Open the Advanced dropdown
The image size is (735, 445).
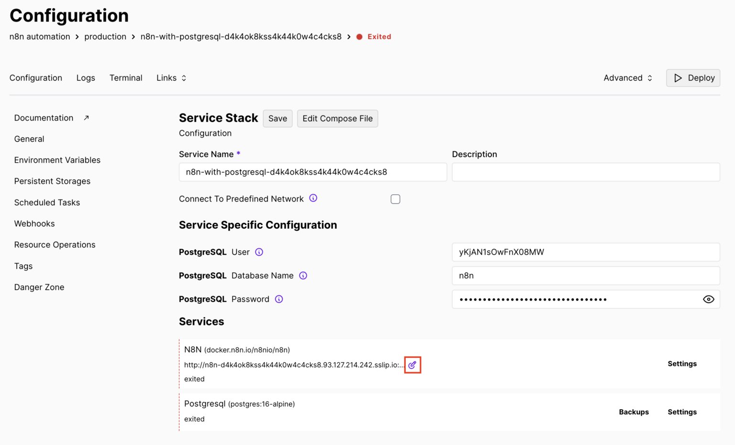click(628, 78)
